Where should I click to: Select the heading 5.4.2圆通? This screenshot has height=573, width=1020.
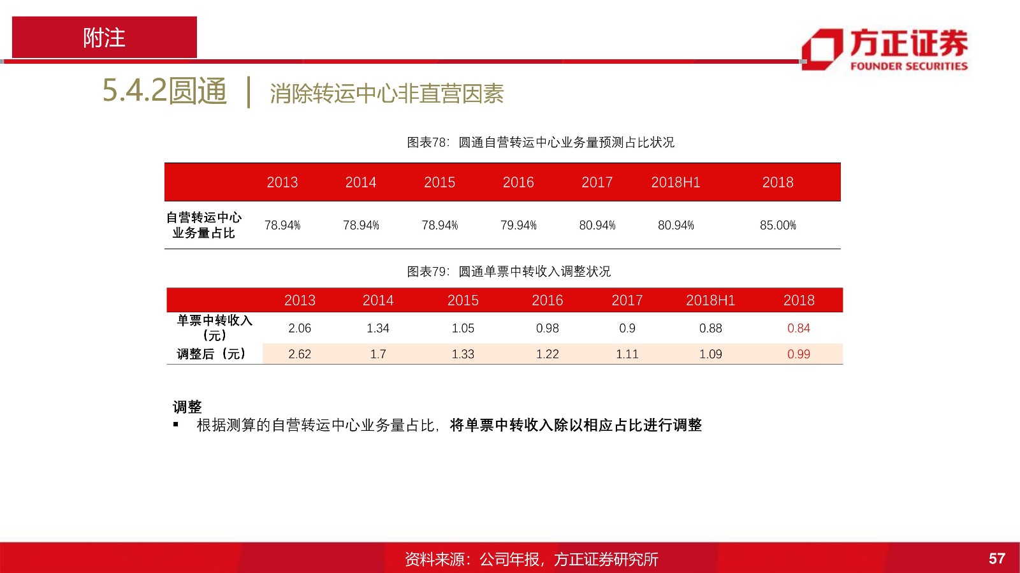click(164, 91)
